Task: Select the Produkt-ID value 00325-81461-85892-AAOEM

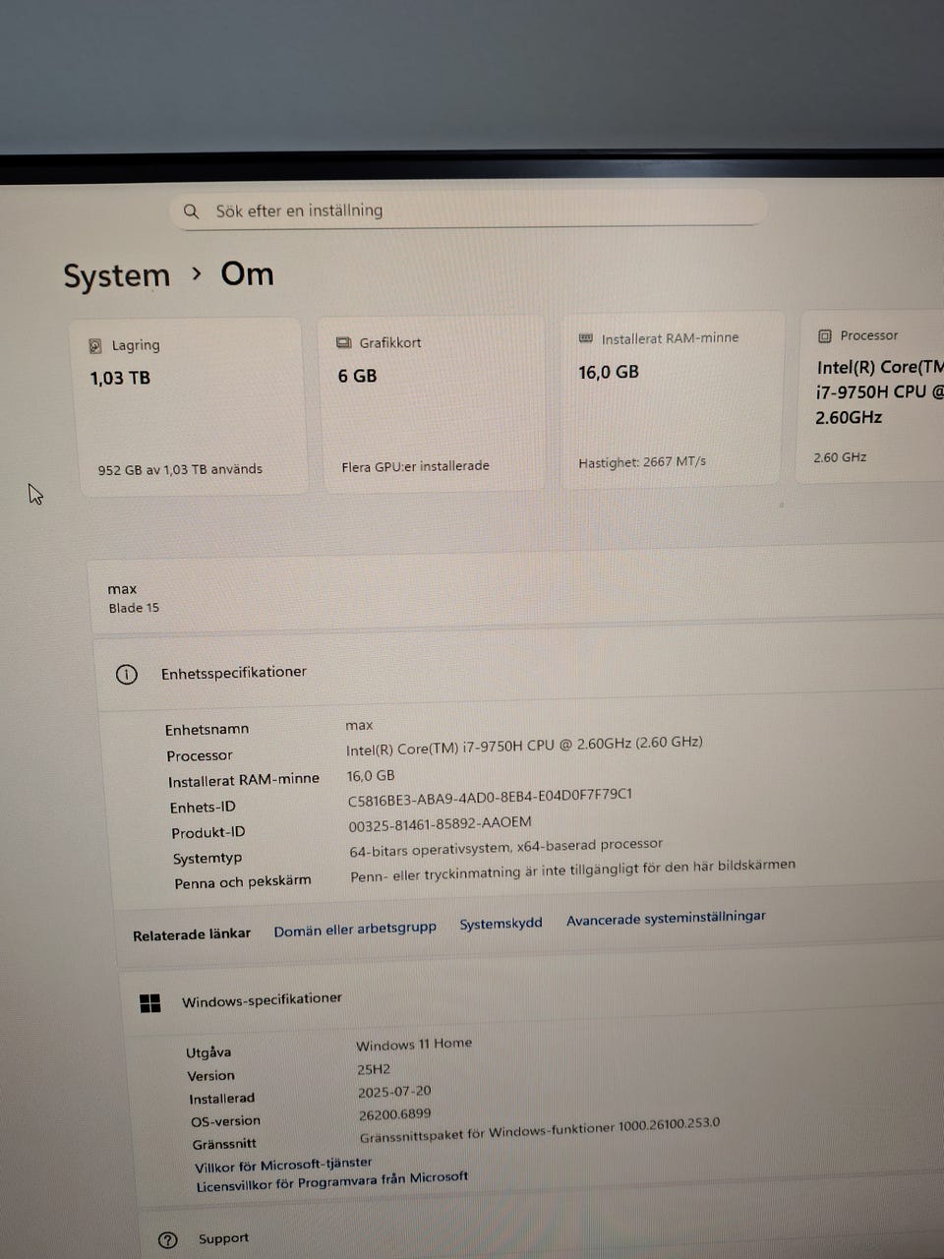Action: (440, 823)
